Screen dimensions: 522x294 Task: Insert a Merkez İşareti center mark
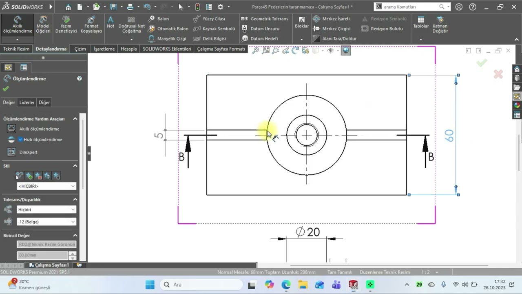331,19
